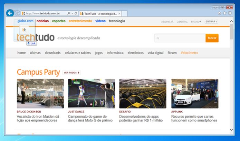Click the vertical scrollbar thumb
Image resolution: width=240 pixels, height=141 pixels.
point(231,32)
